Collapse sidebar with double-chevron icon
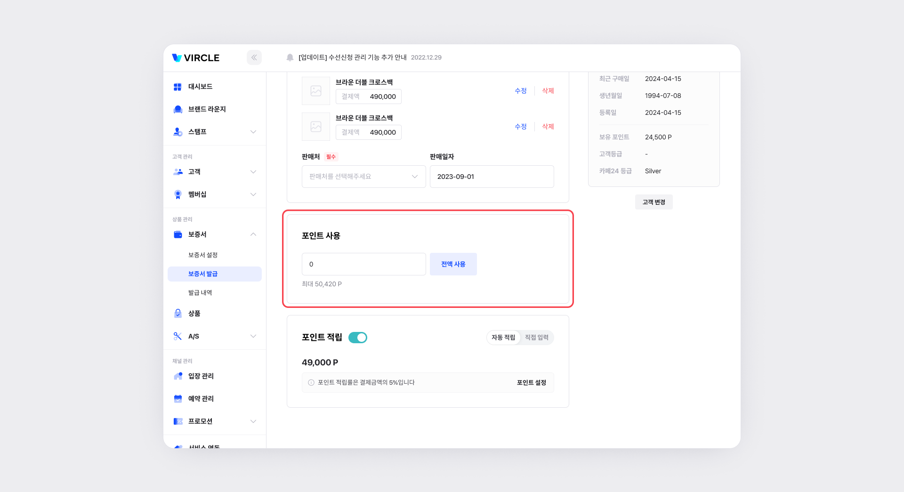Image resolution: width=904 pixels, height=492 pixels. tap(254, 57)
